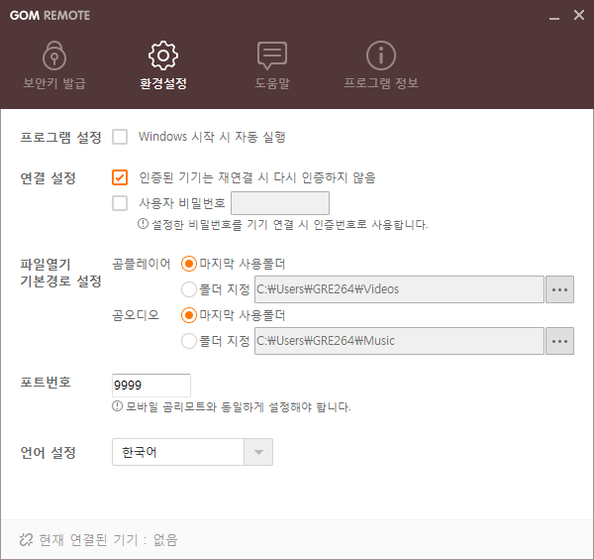
Task: Click the 설정한 비밀번호를 기기 연결 시 hint text
Action: (x=289, y=224)
